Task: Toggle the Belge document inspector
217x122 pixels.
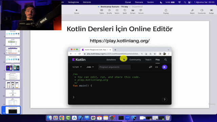Action: pyautogui.click(x=211, y=11)
